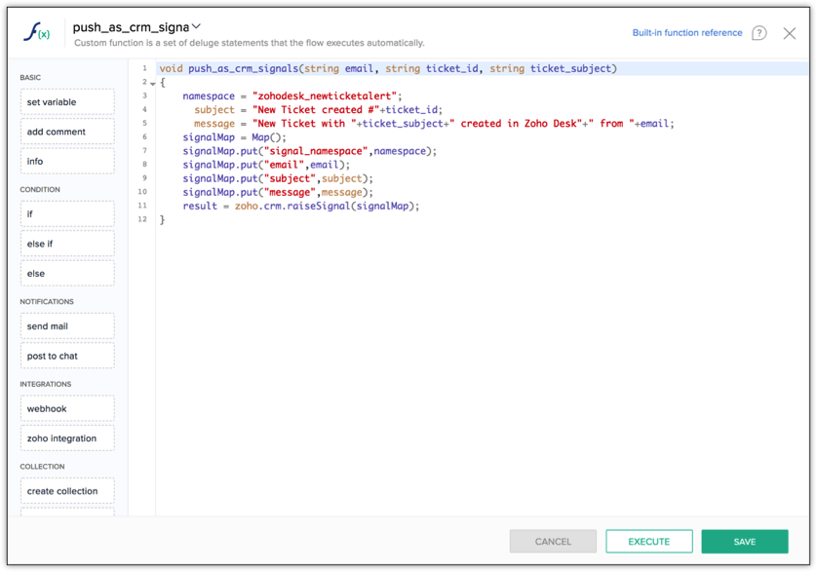Choose the add comment block
Screen dimensions: 817x572
click(x=67, y=132)
